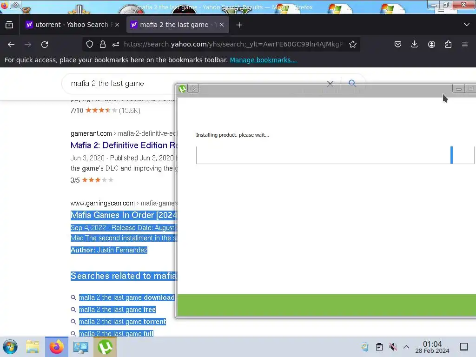This screenshot has width=476, height=357.
Task: Open the Firefox hamburger application menu
Action: [x=465, y=44]
